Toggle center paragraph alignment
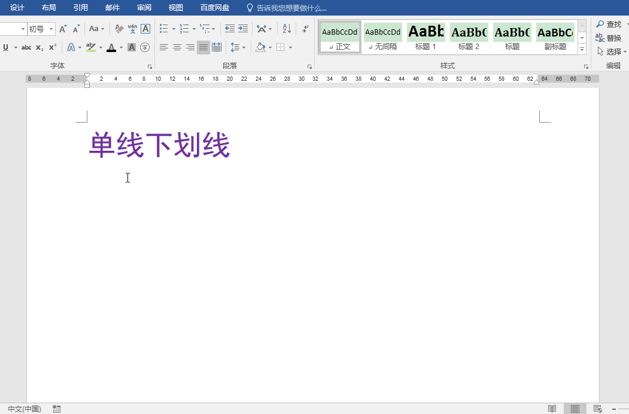This screenshot has height=414, width=629. 177,47
